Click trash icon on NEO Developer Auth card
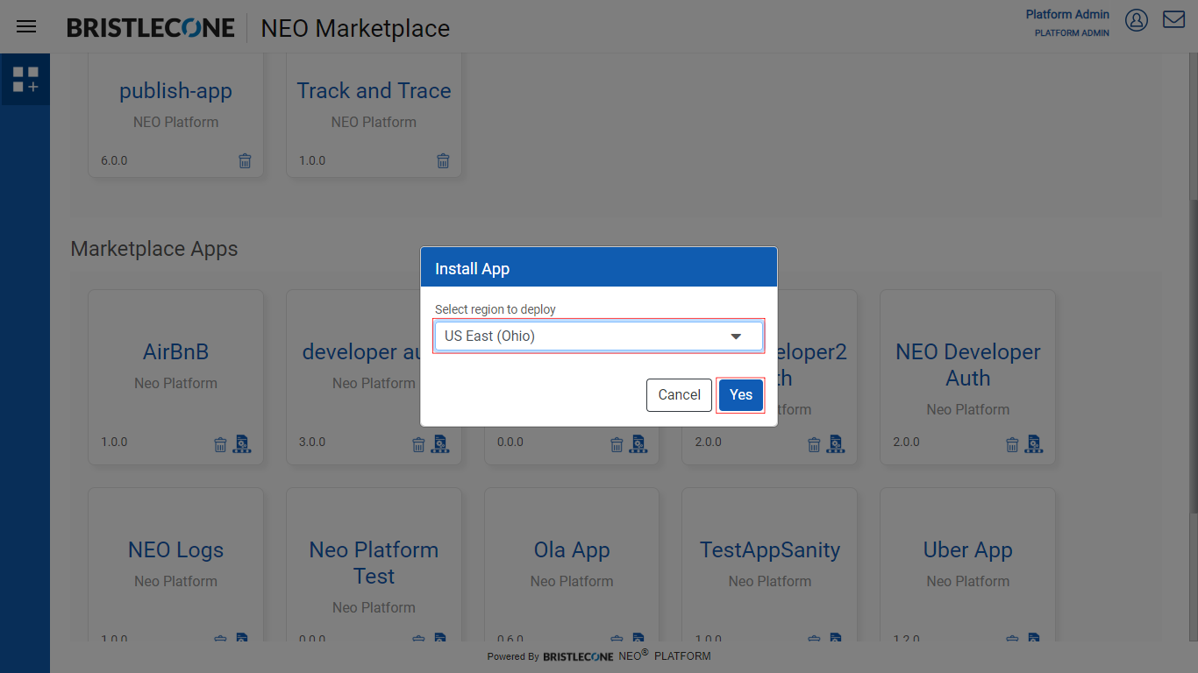 click(x=1012, y=444)
